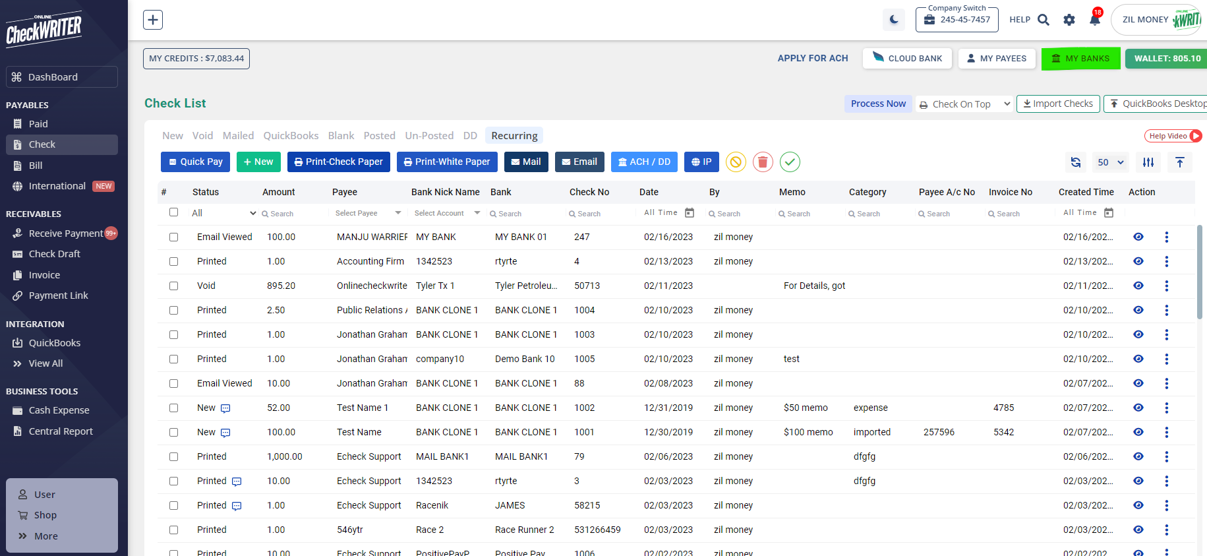1207x556 pixels.
Task: Expand Status filter All dropdown
Action: pyautogui.click(x=223, y=213)
